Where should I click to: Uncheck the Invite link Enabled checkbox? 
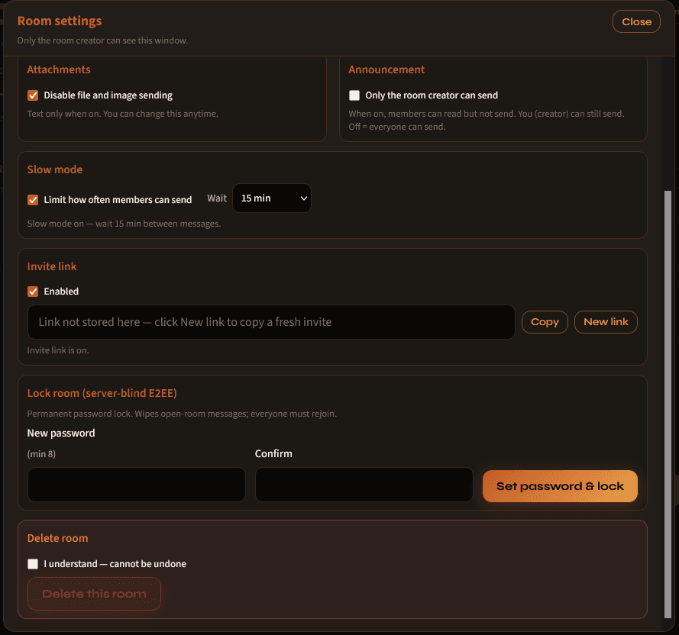coord(33,292)
